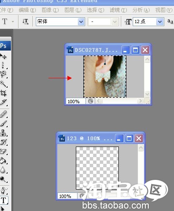174x211 pixels.
Task: Open the 图层(L) menu
Action: (73, 10)
